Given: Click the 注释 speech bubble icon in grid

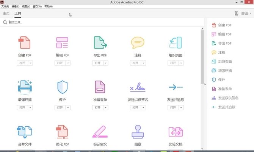Looking at the screenshot, I should [138, 43].
